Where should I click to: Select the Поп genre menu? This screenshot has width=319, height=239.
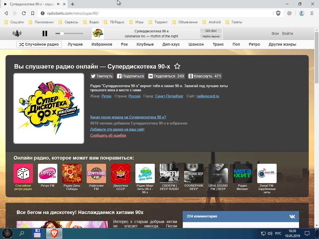tap(236, 44)
